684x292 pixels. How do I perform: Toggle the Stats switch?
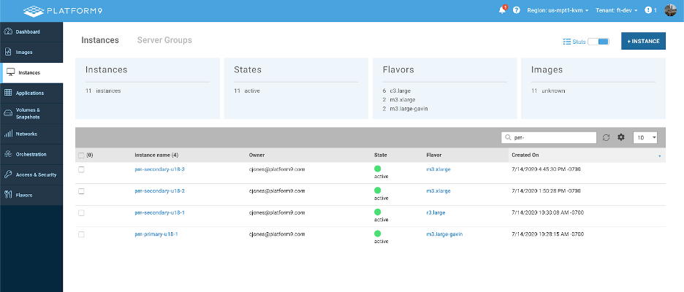(x=598, y=42)
